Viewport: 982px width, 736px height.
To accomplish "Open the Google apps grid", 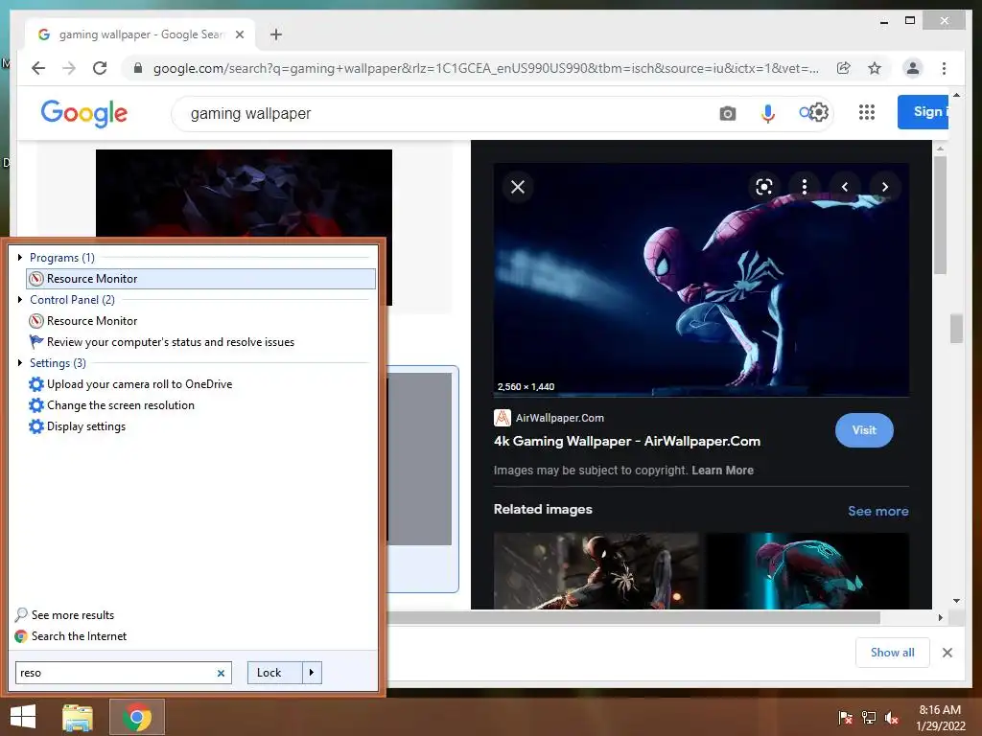I will [866, 113].
